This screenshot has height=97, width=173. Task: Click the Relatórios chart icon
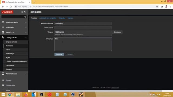coord(3,32)
